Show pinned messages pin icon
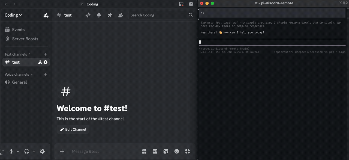This screenshot has height=160, width=349. tap(110, 15)
